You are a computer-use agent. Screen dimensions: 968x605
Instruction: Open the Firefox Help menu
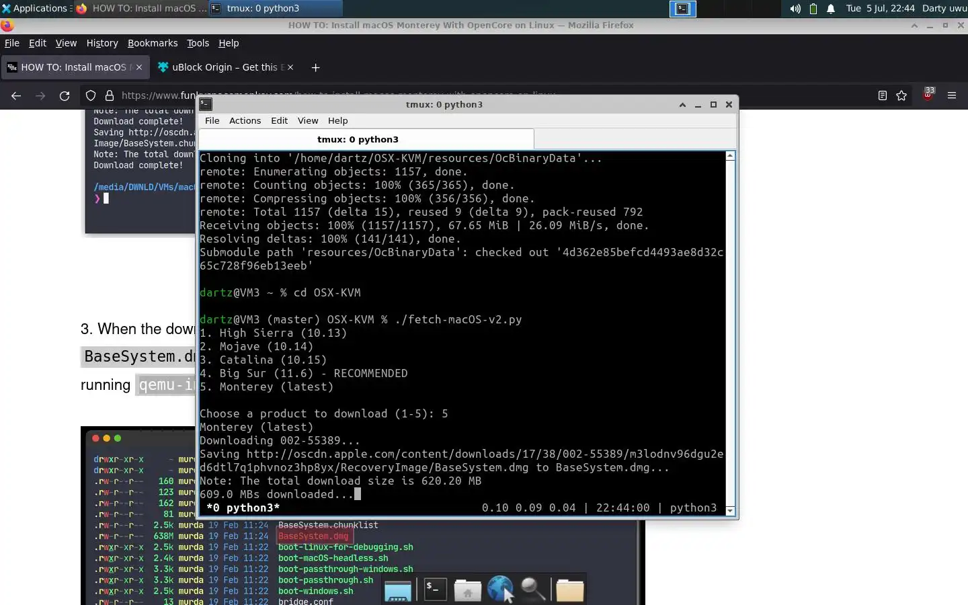pos(229,43)
